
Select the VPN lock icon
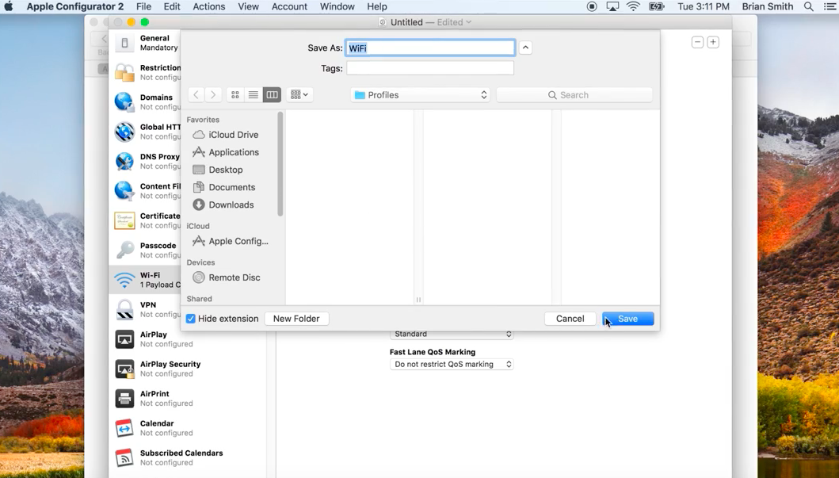coord(124,309)
